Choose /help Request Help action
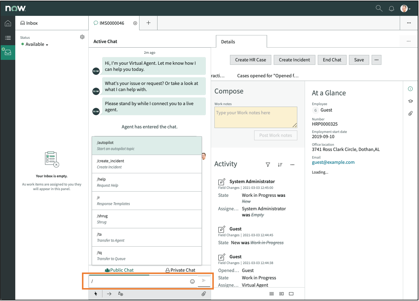Image resolution: width=419 pixels, height=301 pixels. 147,182
